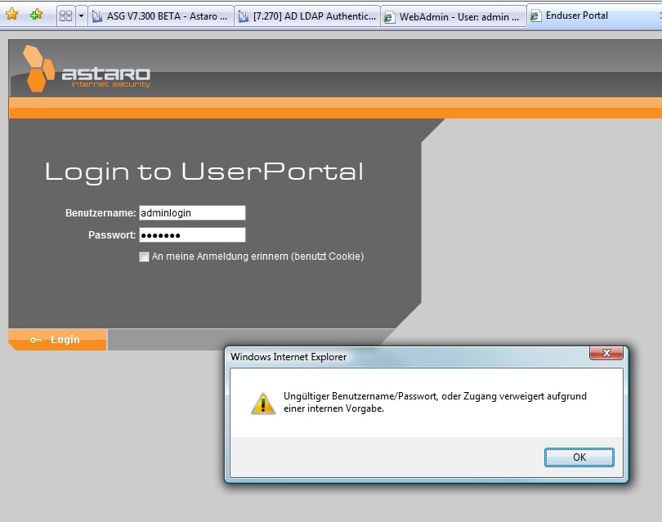
Task: Click the Login to UserPortal heading
Action: coord(204,172)
